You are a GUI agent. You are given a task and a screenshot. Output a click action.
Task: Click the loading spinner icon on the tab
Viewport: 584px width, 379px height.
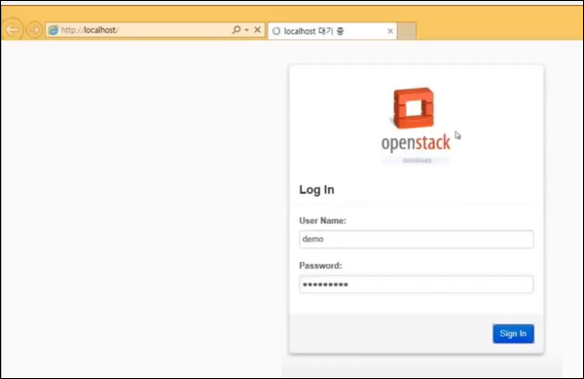tap(276, 31)
